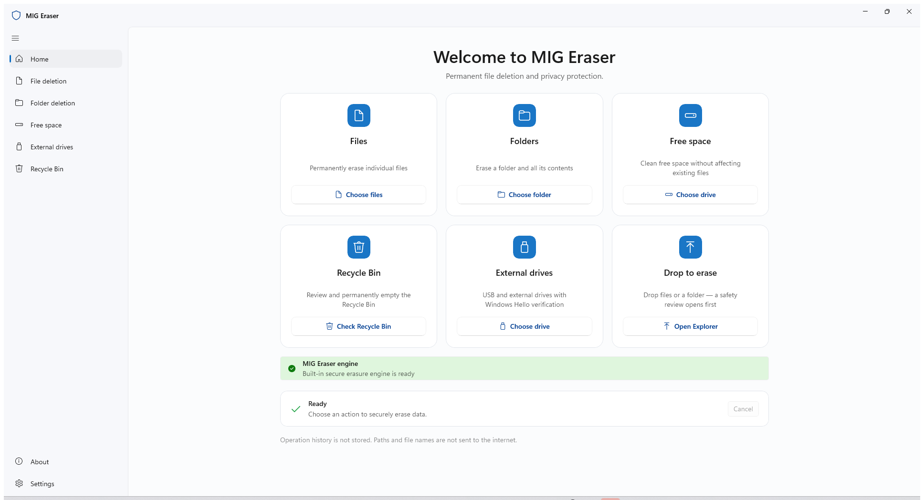
Task: Click Choose drive under External drives
Action: (x=524, y=326)
